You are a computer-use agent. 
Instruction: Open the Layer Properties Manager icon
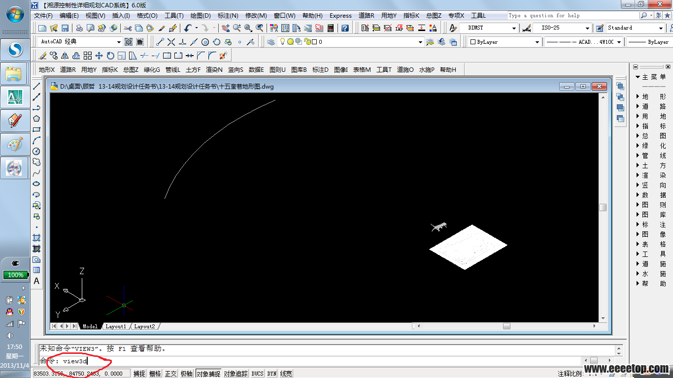pyautogui.click(x=271, y=42)
